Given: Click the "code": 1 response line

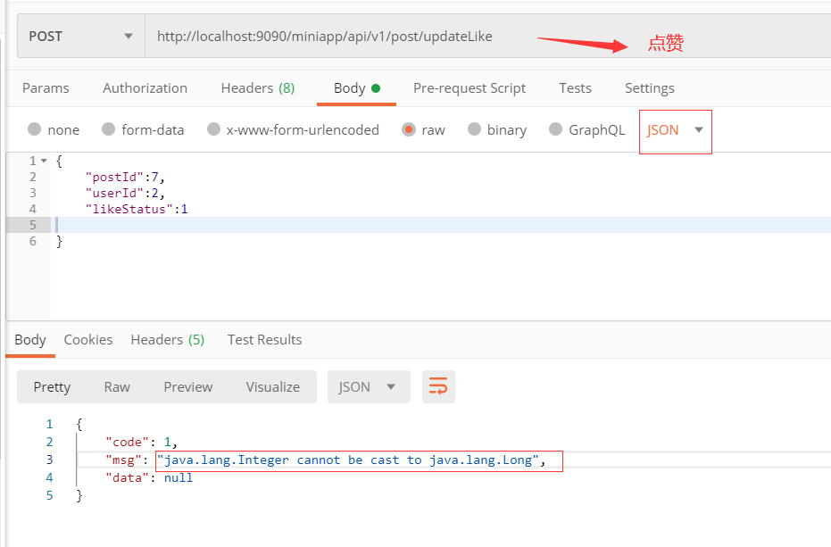Looking at the screenshot, I should 141,442.
